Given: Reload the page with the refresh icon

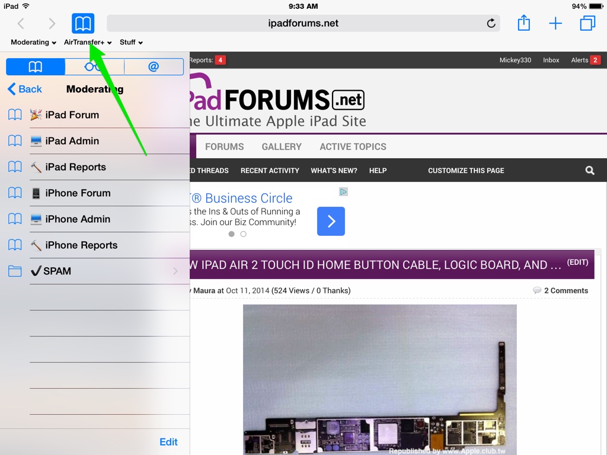Looking at the screenshot, I should click(491, 23).
